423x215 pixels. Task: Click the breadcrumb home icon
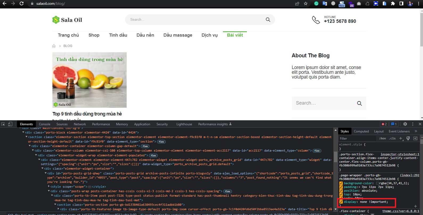(x=54, y=46)
